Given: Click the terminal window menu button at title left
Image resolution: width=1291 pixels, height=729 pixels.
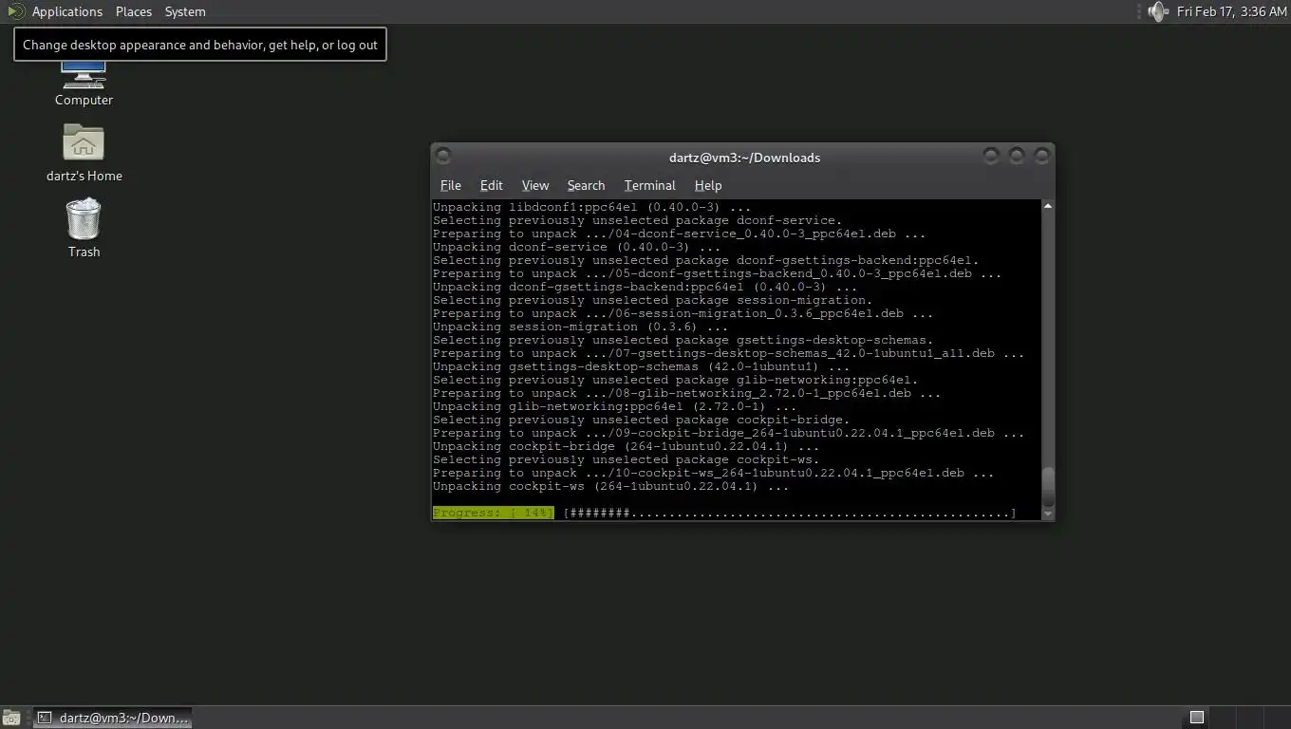Looking at the screenshot, I should [x=443, y=156].
